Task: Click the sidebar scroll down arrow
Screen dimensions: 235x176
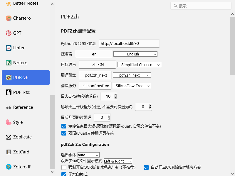Action: coord(52,172)
